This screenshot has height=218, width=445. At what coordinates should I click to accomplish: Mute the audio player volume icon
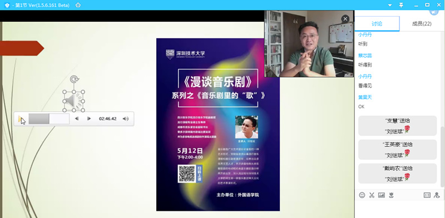126,119
